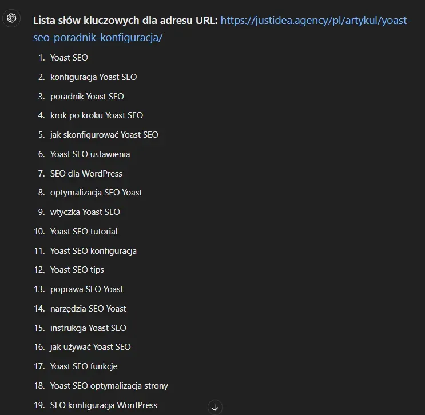Click on 'krok po kroku Yoast SEO'

click(x=97, y=115)
